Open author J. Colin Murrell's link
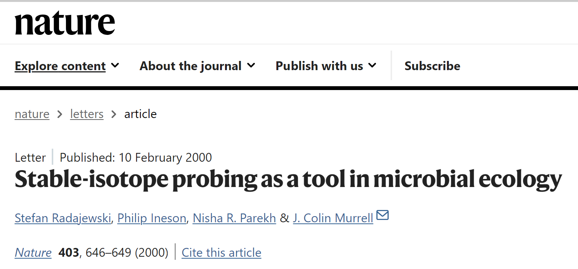Image resolution: width=578 pixels, height=269 pixels. [333, 218]
